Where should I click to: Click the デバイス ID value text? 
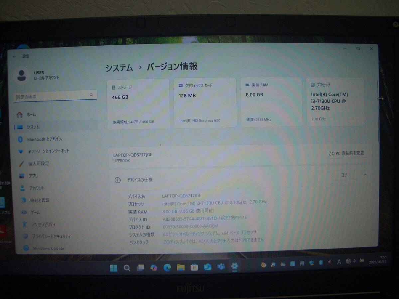[204, 218]
